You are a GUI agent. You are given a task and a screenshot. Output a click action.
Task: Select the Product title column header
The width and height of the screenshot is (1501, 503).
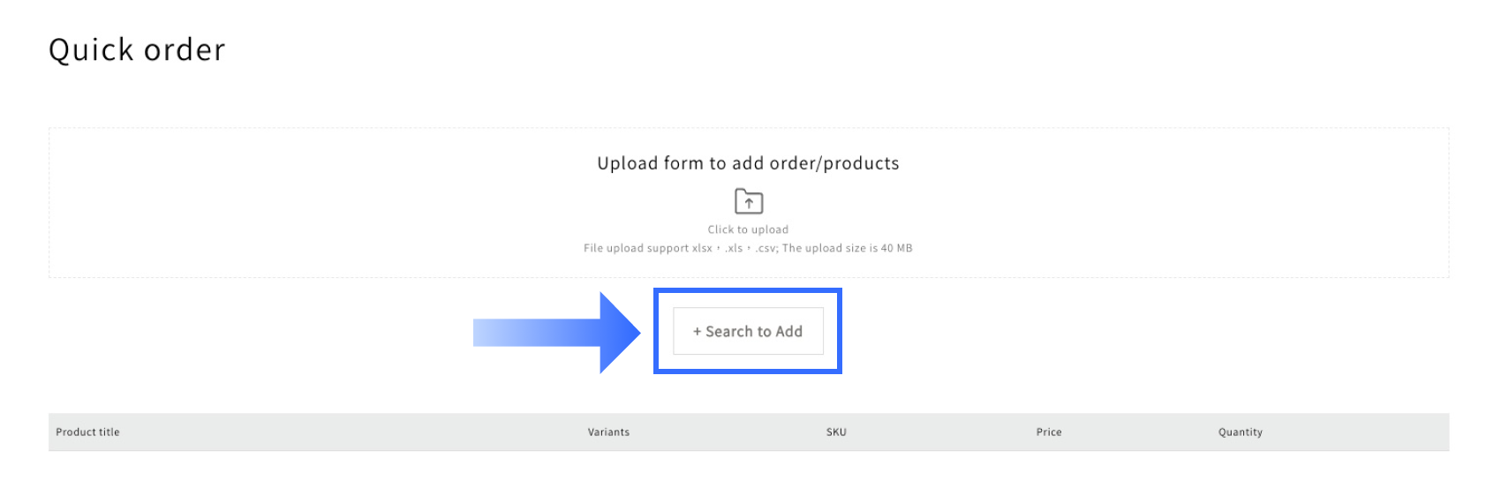pyautogui.click(x=87, y=432)
